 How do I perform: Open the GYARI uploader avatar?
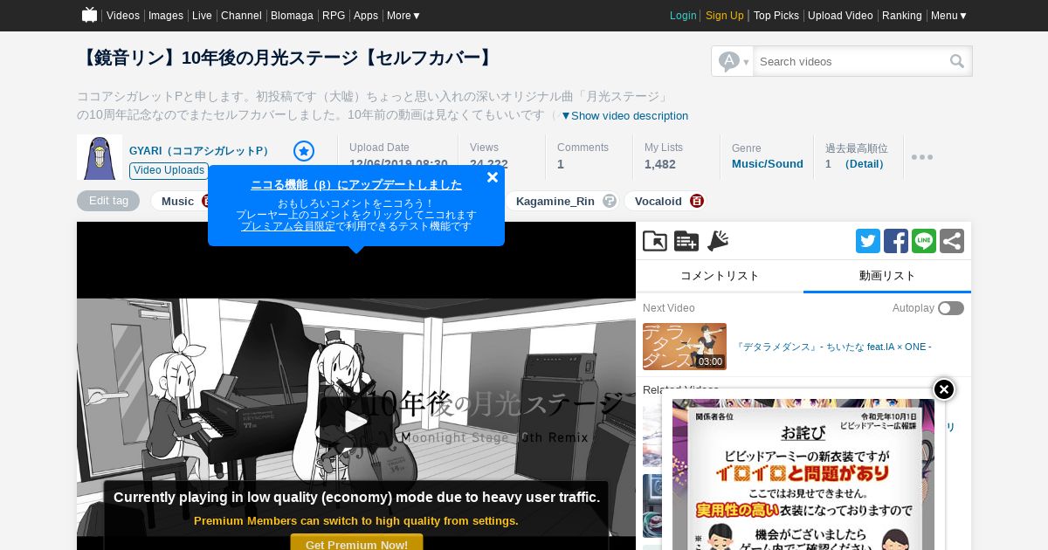100,157
